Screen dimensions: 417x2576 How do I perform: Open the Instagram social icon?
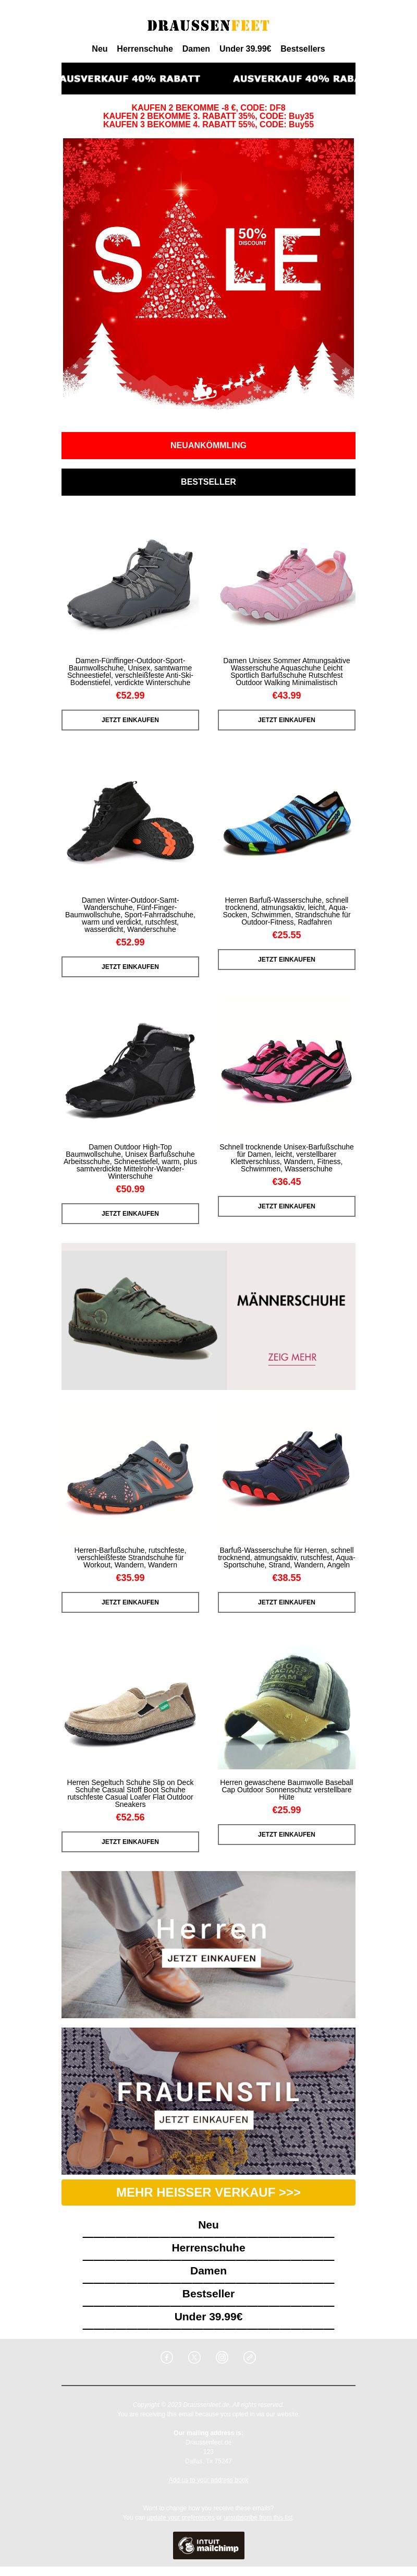click(222, 2357)
